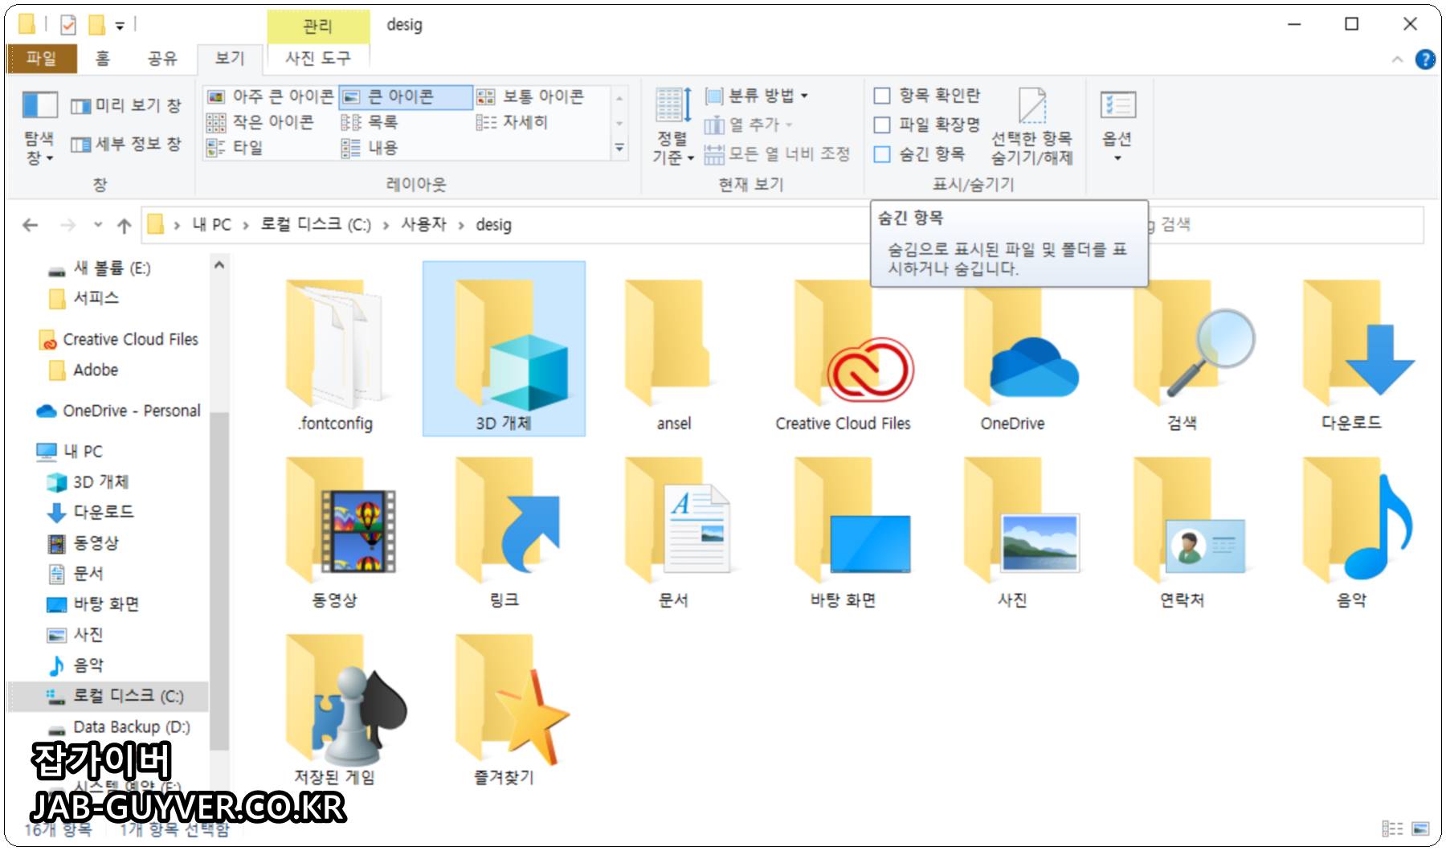
Task: Switch to the 공유 ribbon tab
Action: pos(162,58)
